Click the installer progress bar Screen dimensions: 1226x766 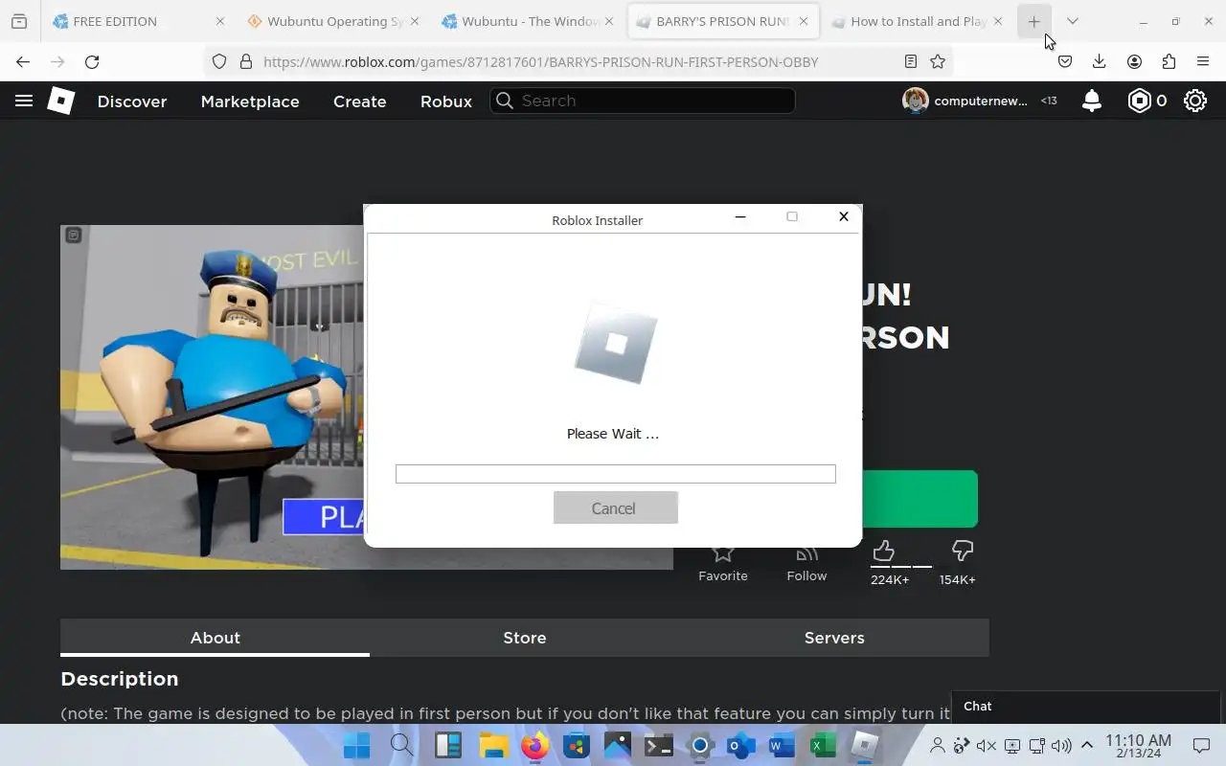[x=616, y=474]
